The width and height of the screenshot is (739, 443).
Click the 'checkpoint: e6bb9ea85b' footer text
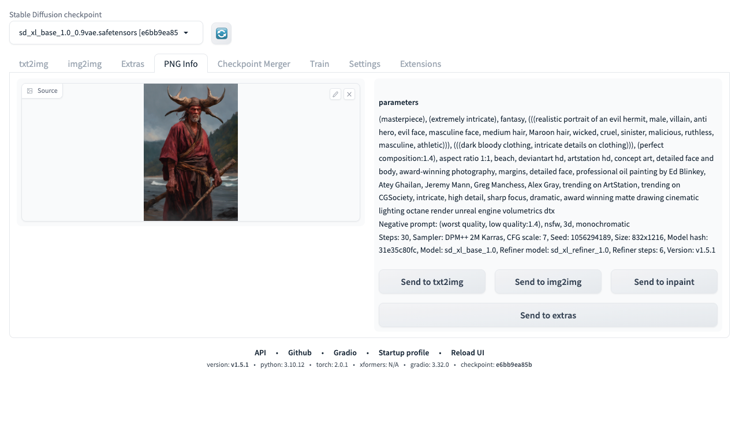coord(496,365)
